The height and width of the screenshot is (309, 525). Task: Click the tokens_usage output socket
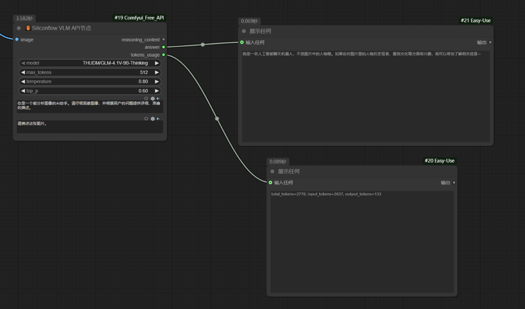[x=164, y=55]
